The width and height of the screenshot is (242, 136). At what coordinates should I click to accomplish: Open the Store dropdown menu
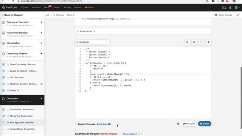click(x=90, y=8)
